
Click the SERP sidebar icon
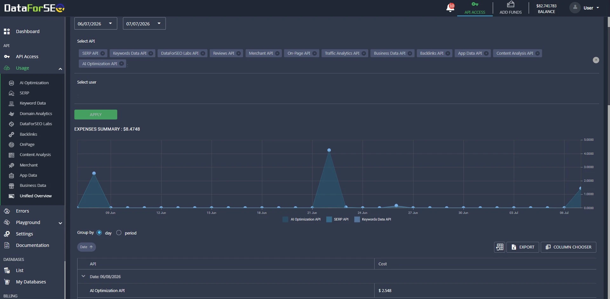click(x=11, y=93)
